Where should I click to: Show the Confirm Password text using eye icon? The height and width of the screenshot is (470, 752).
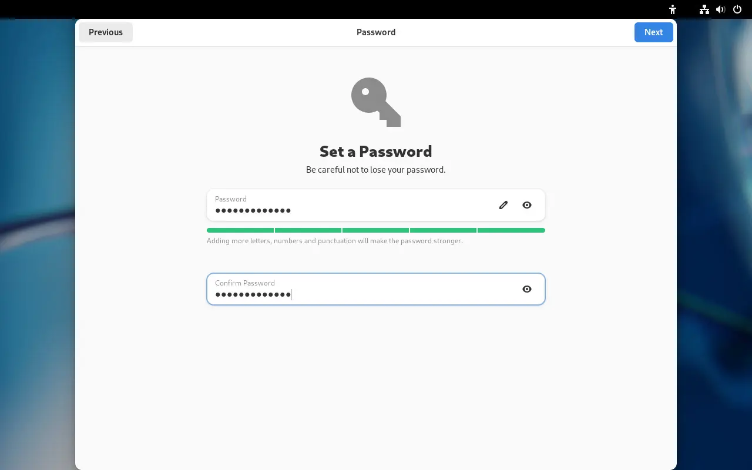(527, 289)
